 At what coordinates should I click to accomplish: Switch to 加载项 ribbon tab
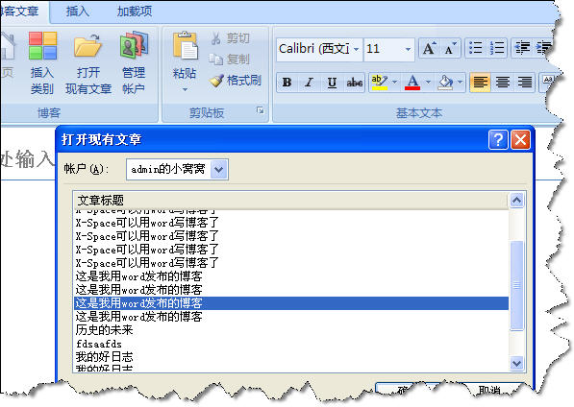point(135,12)
